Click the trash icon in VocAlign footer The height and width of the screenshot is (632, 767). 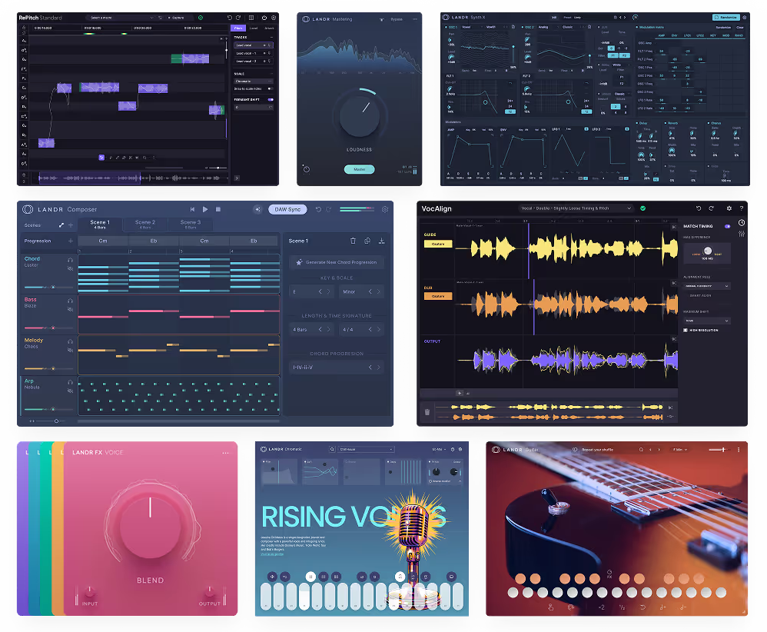[x=427, y=411]
